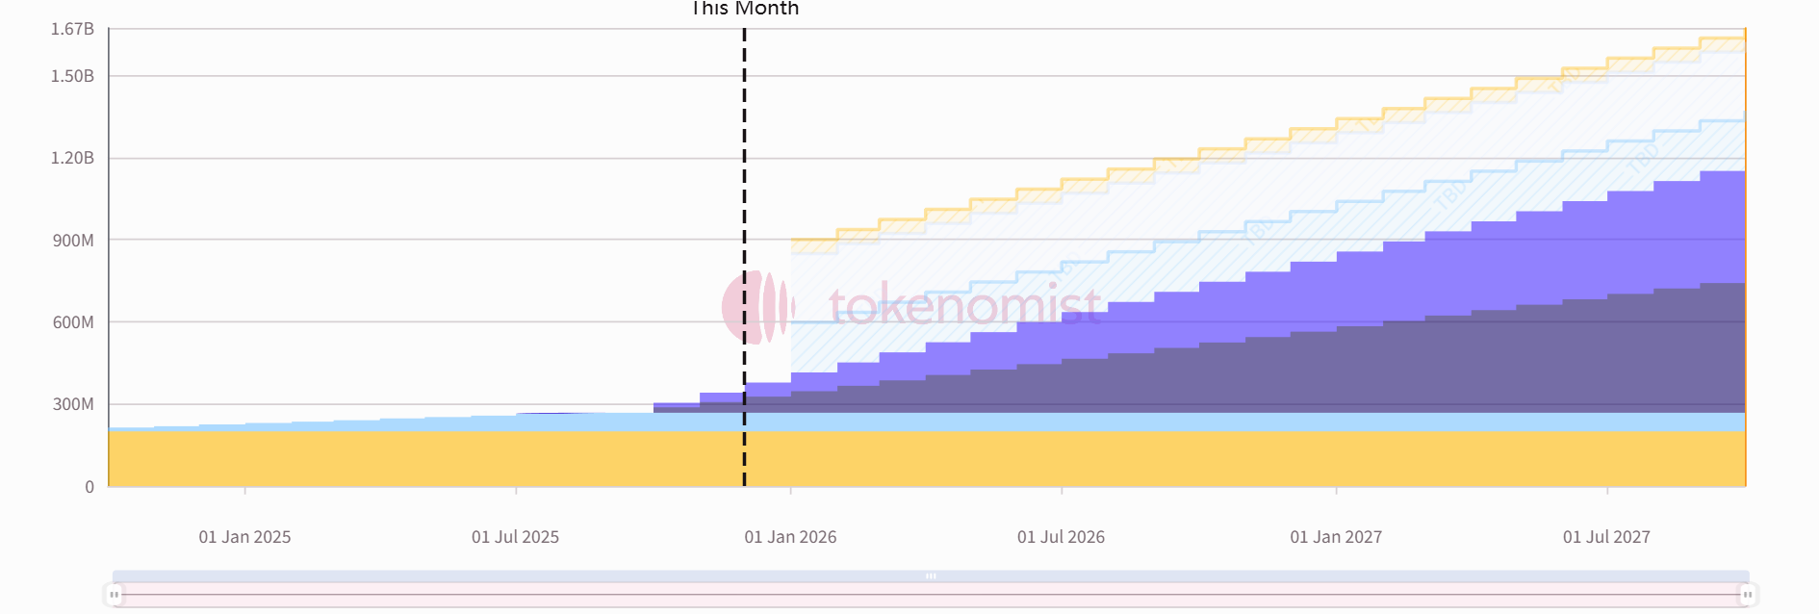Click the tokenomist watermark logo icon

[757, 307]
